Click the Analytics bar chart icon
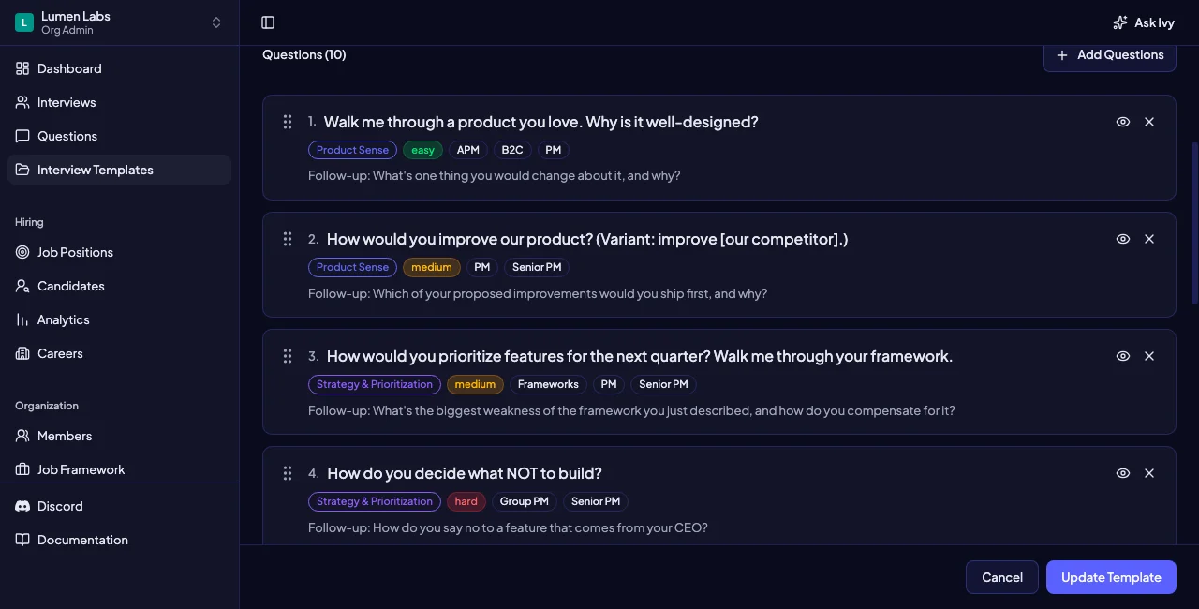The width and height of the screenshot is (1199, 609). [x=22, y=319]
